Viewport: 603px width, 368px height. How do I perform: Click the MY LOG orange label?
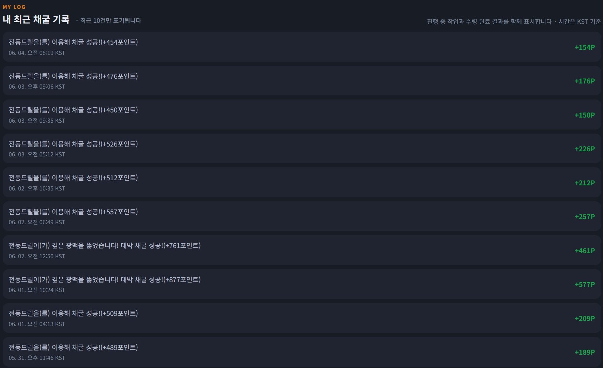(14, 7)
